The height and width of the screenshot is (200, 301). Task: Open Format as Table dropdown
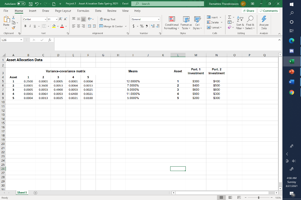[x=186, y=23]
